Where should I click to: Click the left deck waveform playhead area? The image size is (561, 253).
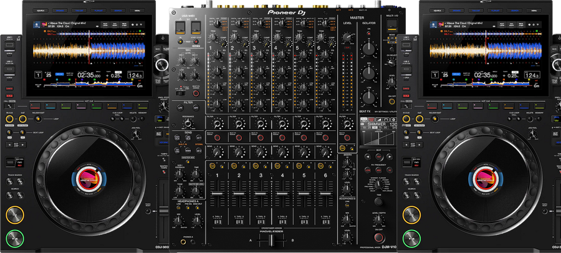click(89, 50)
